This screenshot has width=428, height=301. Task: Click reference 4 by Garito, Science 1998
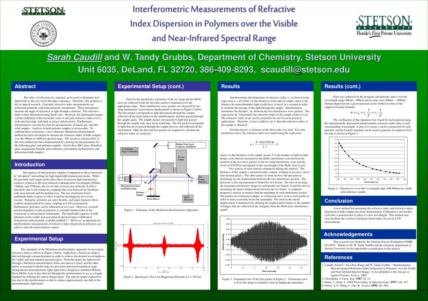(355, 286)
